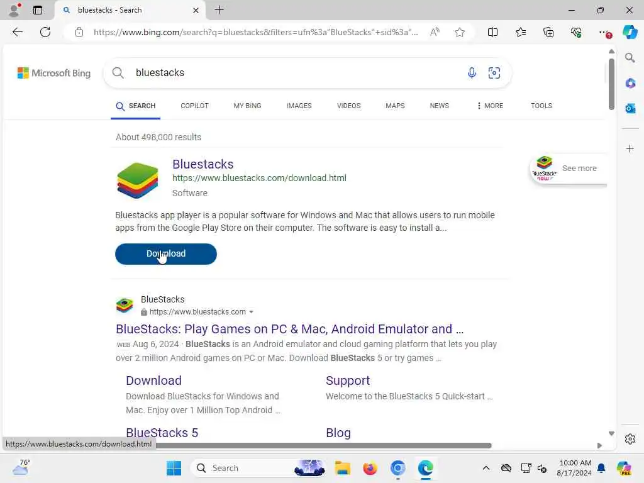Open BlueStacks: Play Games on PC result
644x483 pixels.
(289, 329)
